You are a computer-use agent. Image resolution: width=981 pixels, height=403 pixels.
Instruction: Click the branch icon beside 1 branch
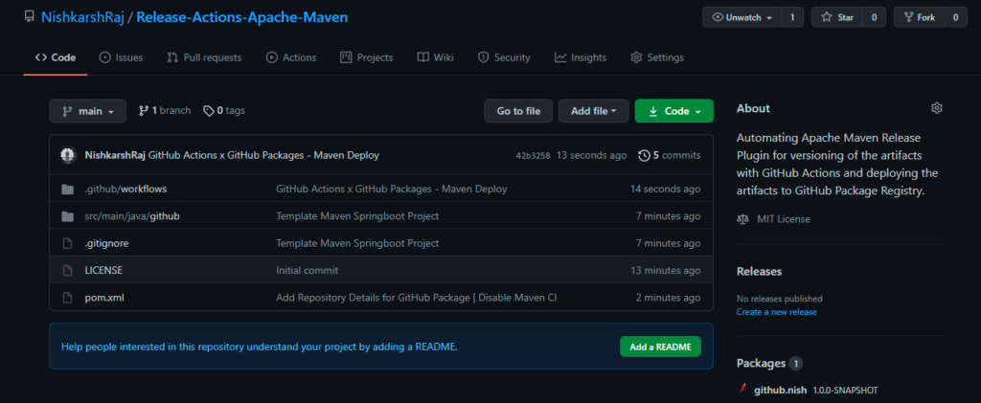click(x=144, y=111)
